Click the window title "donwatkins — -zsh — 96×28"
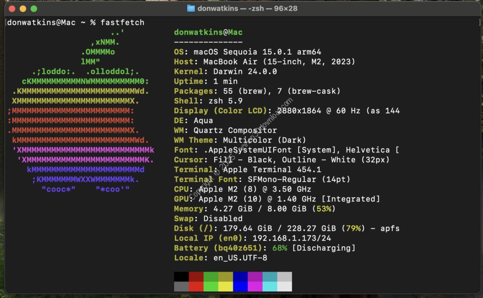Viewport: 483px width, 298px height. click(x=248, y=8)
